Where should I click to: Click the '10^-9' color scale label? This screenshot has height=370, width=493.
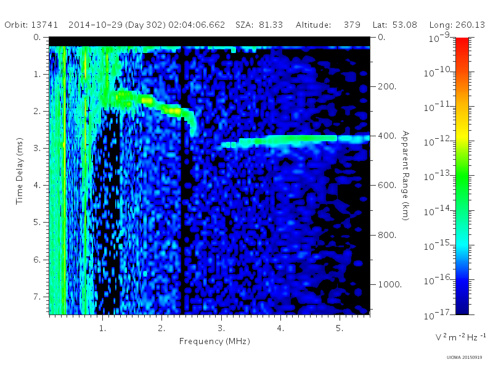[x=439, y=38]
